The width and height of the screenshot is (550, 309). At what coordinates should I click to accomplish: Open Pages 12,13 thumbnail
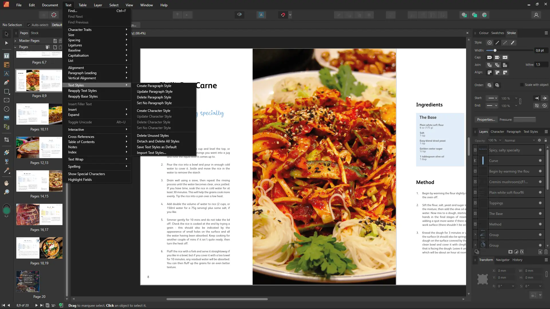point(39,148)
